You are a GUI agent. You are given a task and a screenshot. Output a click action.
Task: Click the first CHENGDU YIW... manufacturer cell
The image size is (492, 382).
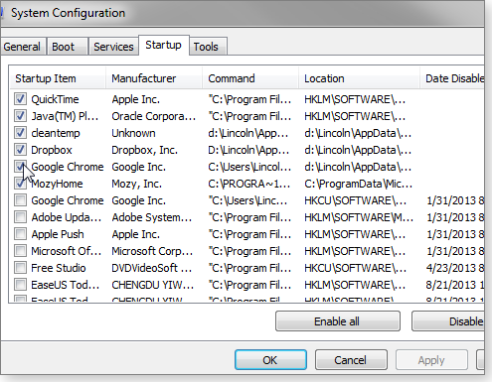pyautogui.click(x=153, y=285)
